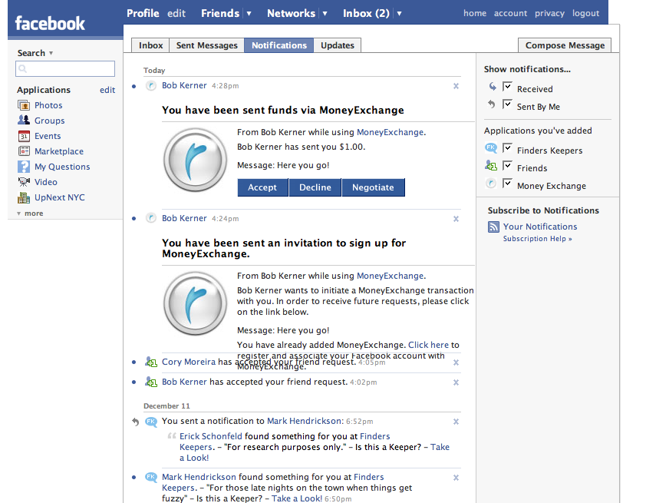The height and width of the screenshot is (503, 646).
Task: Open the My Questions icon
Action: pyautogui.click(x=24, y=167)
